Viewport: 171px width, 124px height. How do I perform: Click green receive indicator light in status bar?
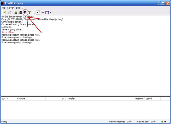point(162,122)
